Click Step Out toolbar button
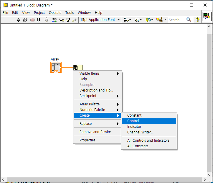Image resolution: width=213 pixels, height=183 pixels. click(74, 20)
